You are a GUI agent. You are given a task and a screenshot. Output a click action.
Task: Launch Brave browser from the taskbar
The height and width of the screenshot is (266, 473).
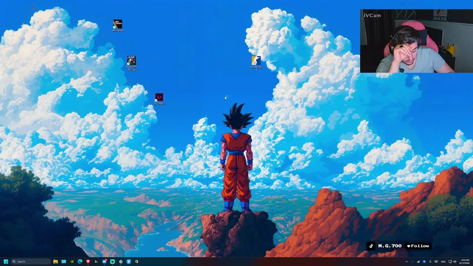coord(88,262)
